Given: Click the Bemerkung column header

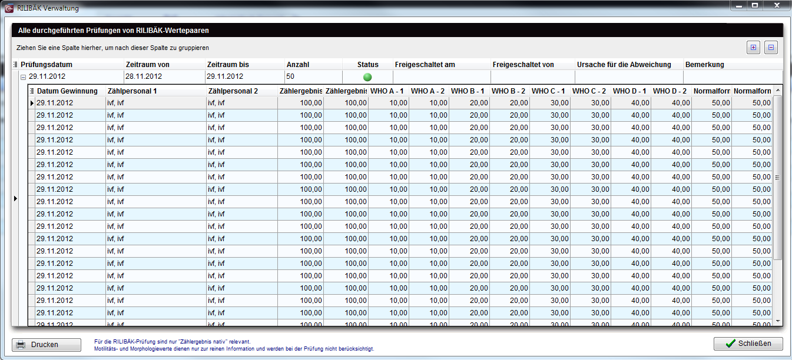Looking at the screenshot, I should click(733, 64).
